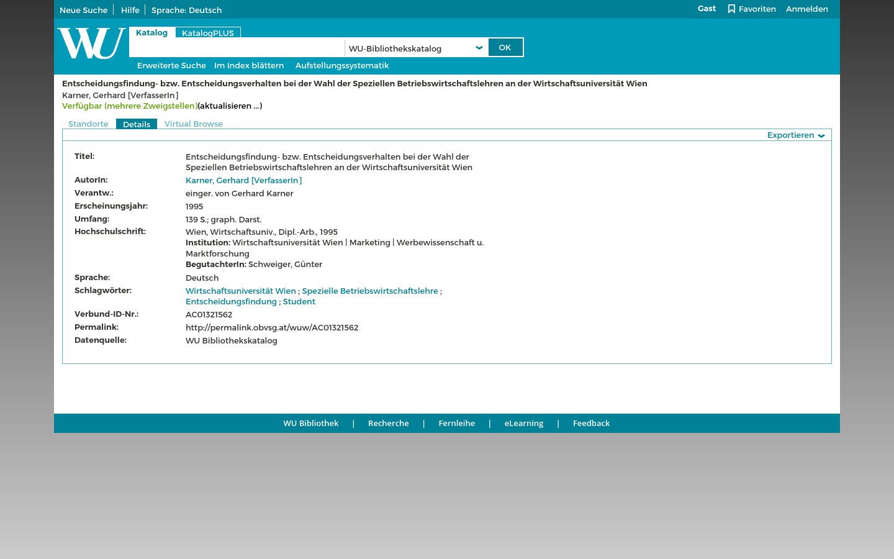Click the permalink URL text
The height and width of the screenshot is (559, 894).
tap(272, 327)
